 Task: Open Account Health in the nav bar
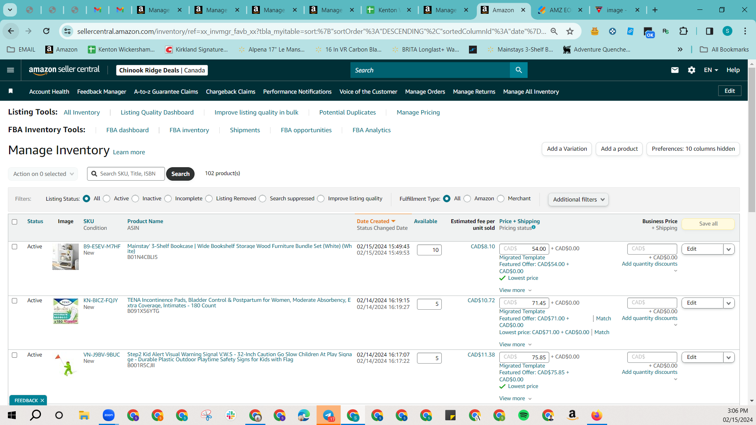49,92
